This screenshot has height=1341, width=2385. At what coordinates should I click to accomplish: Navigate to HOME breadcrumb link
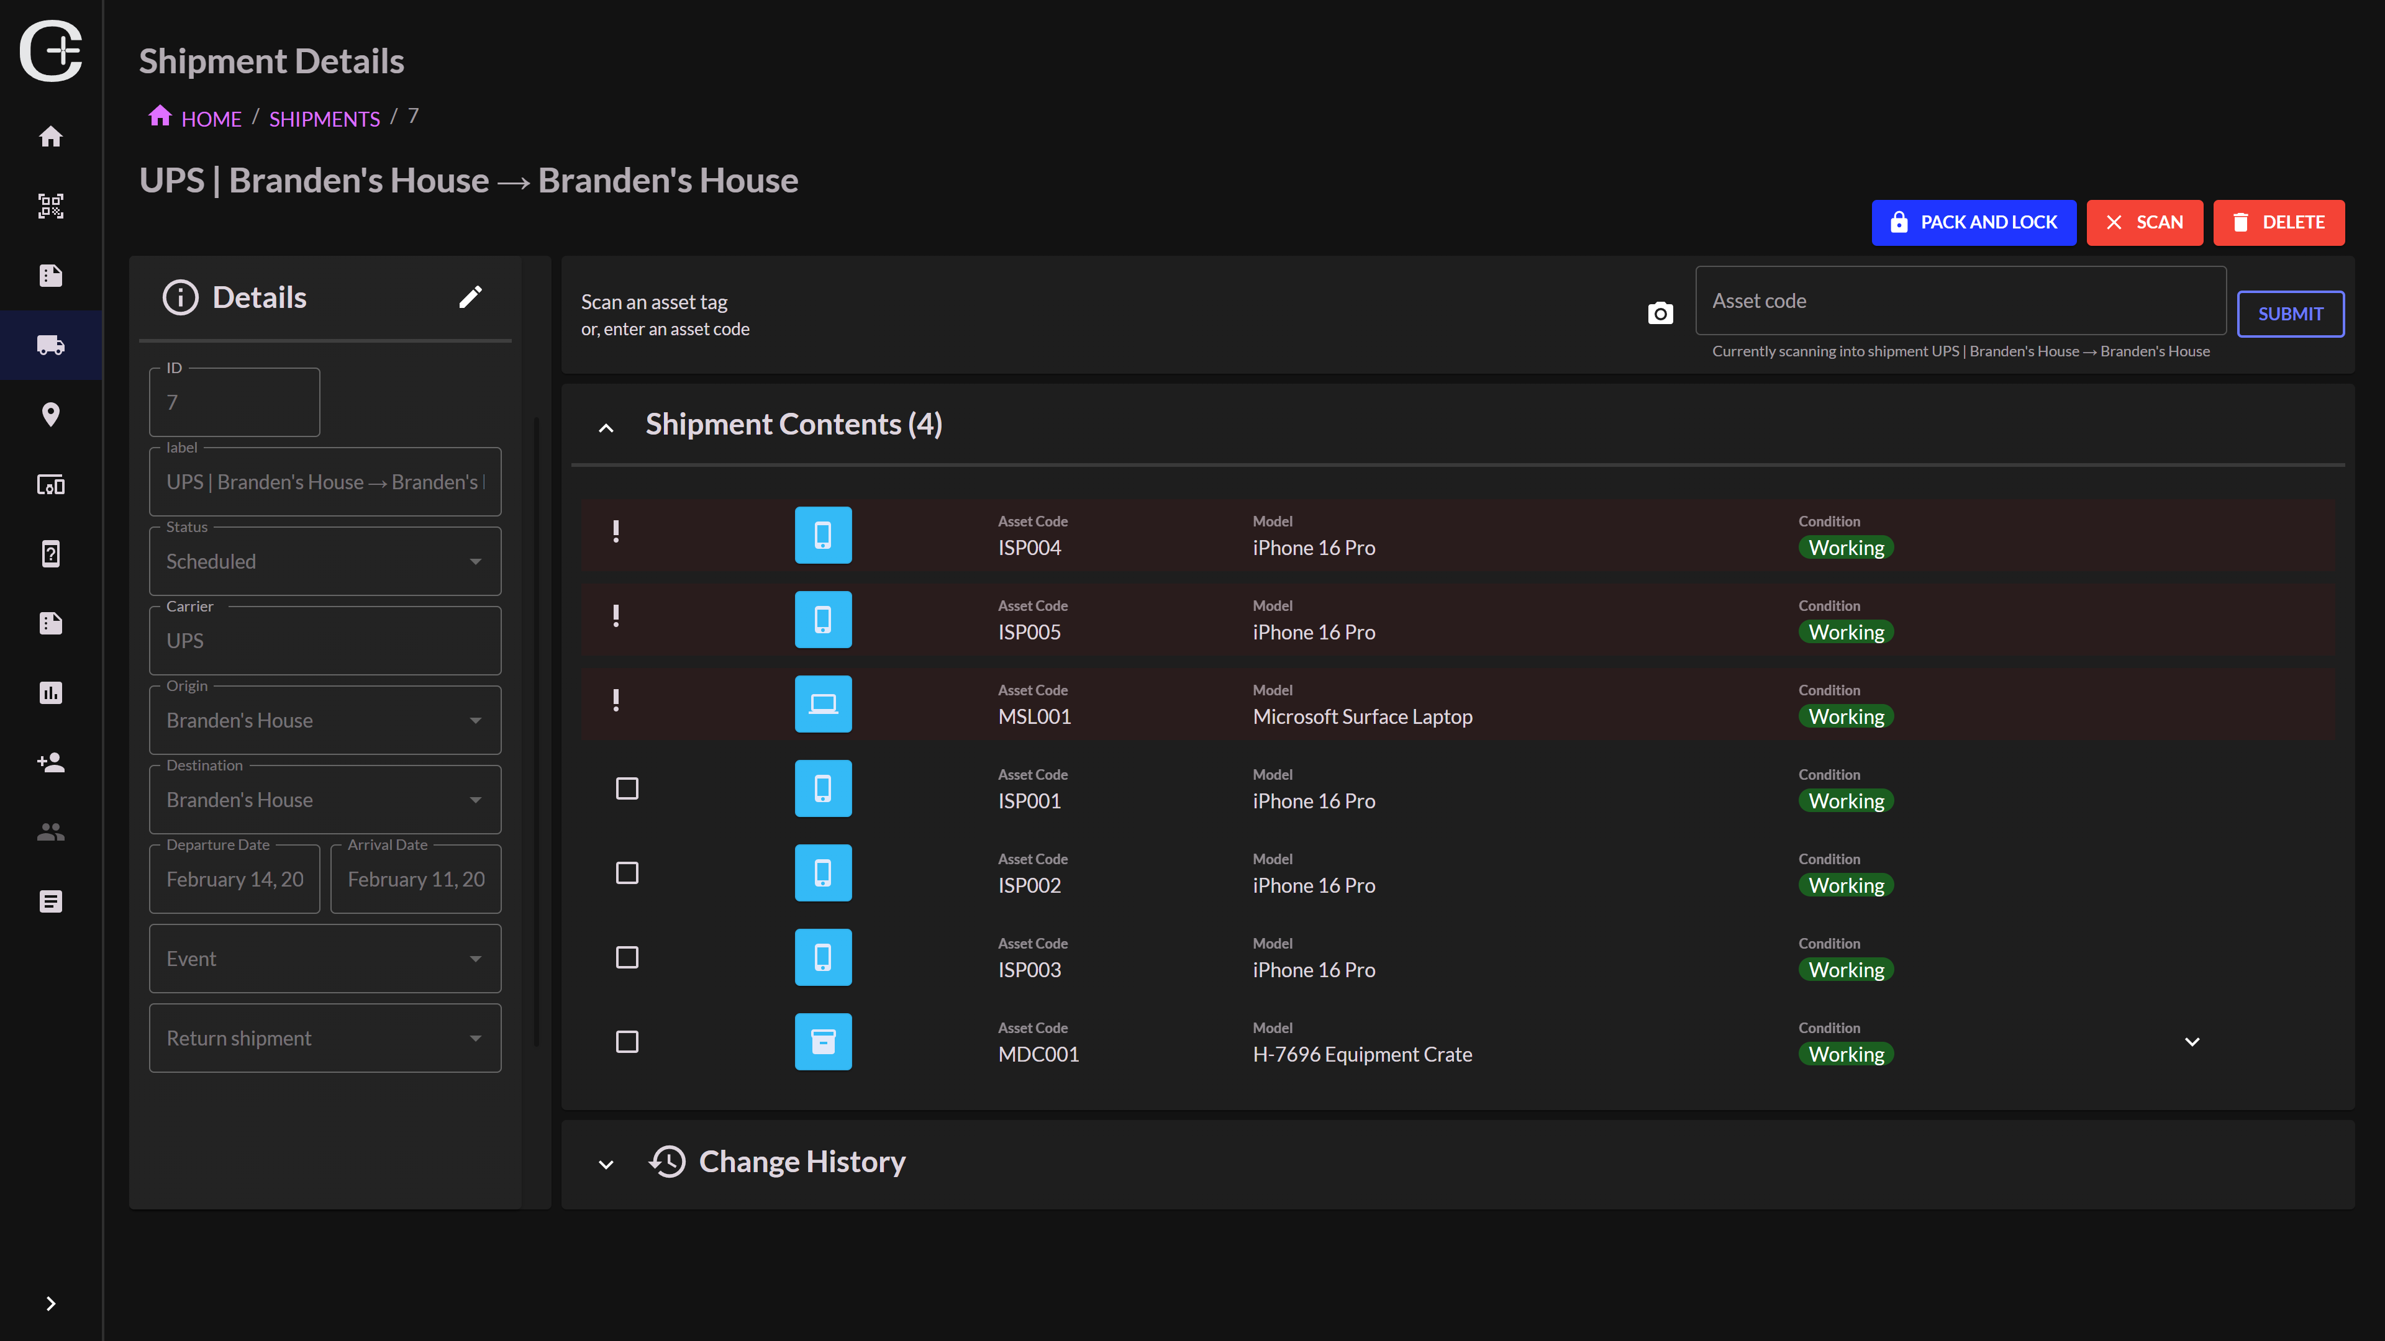pyautogui.click(x=210, y=119)
